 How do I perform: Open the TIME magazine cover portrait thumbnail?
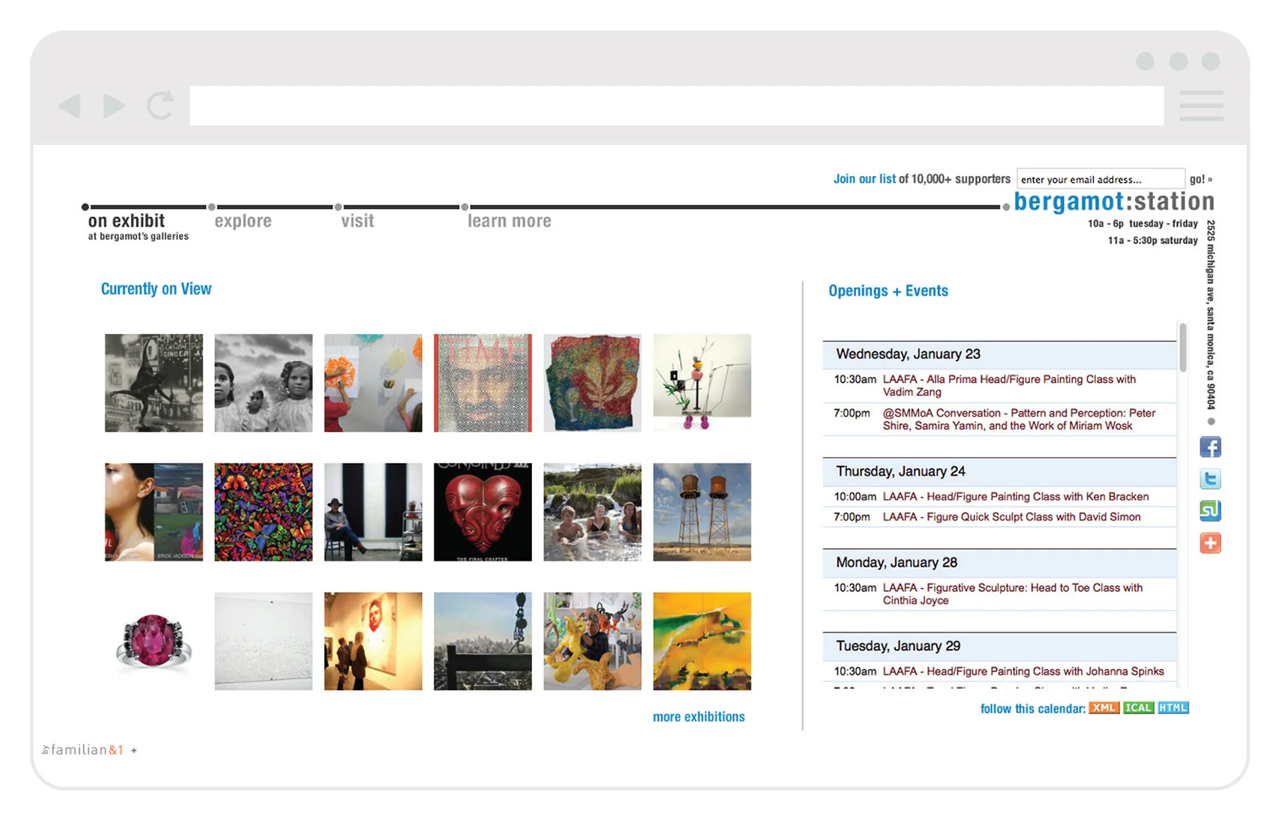pos(483,383)
